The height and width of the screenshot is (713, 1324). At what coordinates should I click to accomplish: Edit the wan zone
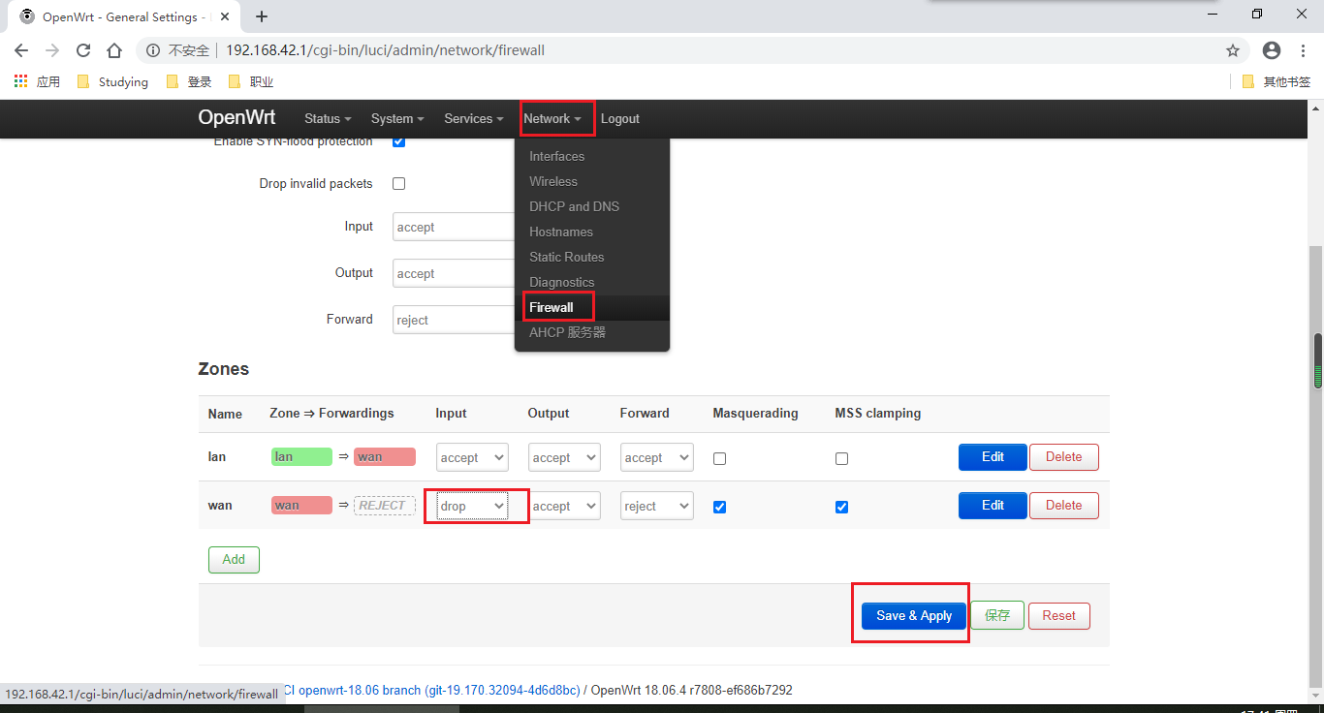pyautogui.click(x=993, y=505)
